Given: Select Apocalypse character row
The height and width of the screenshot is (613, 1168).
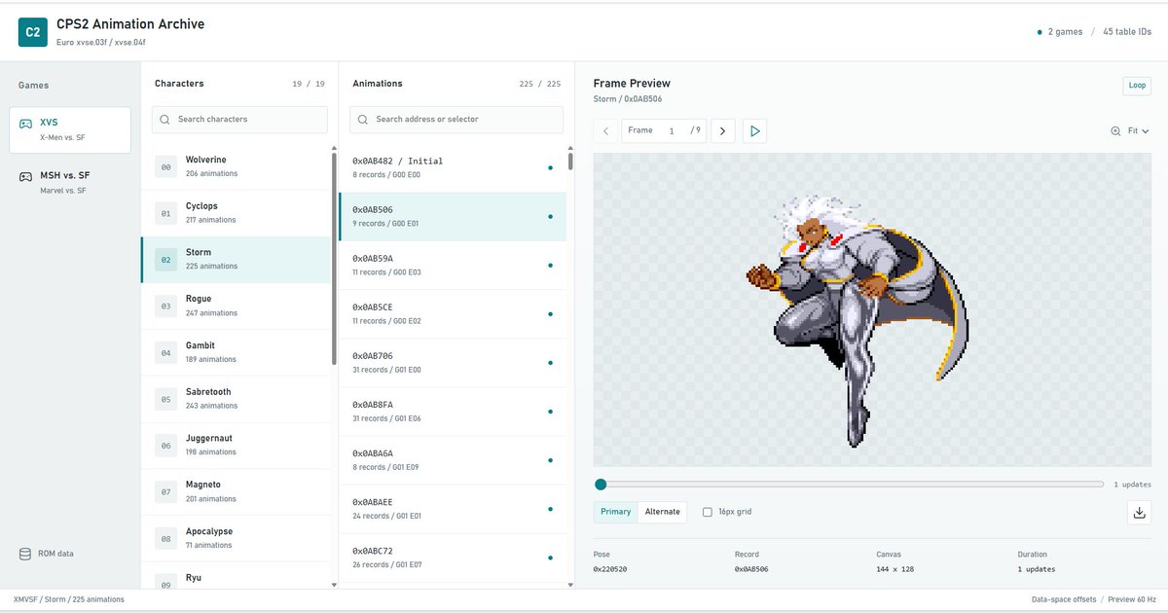Looking at the screenshot, I should tap(237, 539).
